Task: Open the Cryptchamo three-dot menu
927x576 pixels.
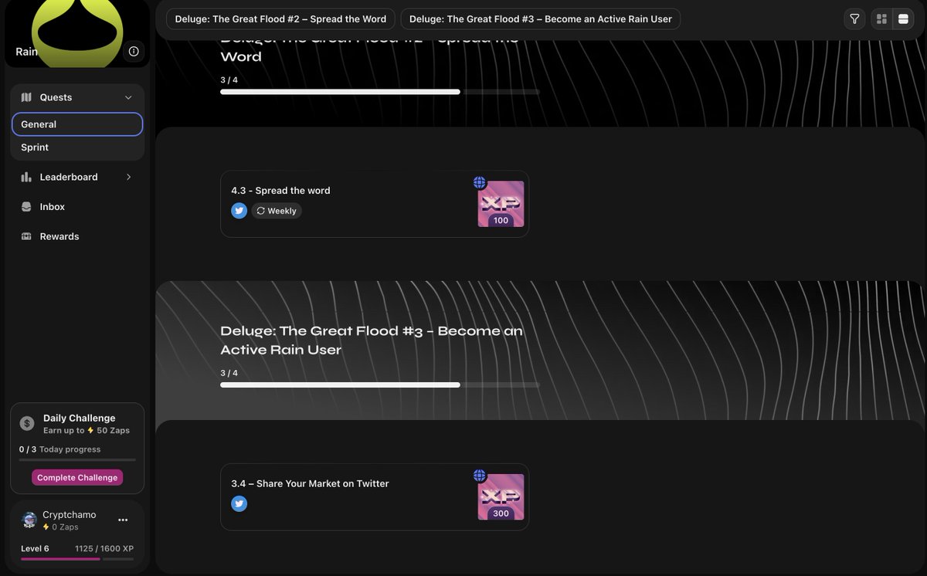Action: tap(123, 520)
